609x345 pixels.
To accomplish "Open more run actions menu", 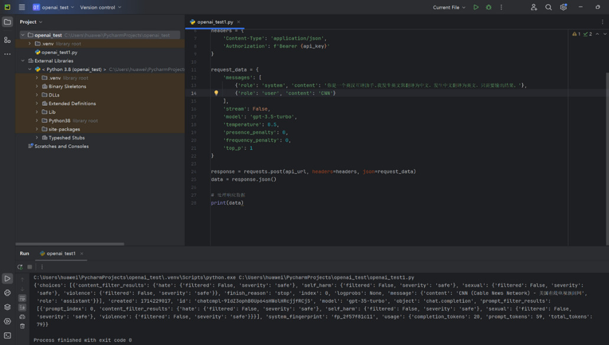I will pos(501,7).
